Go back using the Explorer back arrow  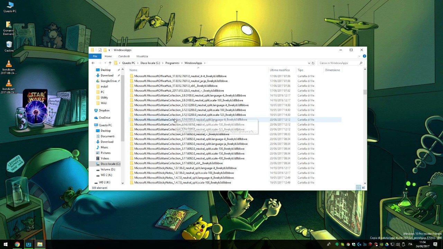coord(93,63)
